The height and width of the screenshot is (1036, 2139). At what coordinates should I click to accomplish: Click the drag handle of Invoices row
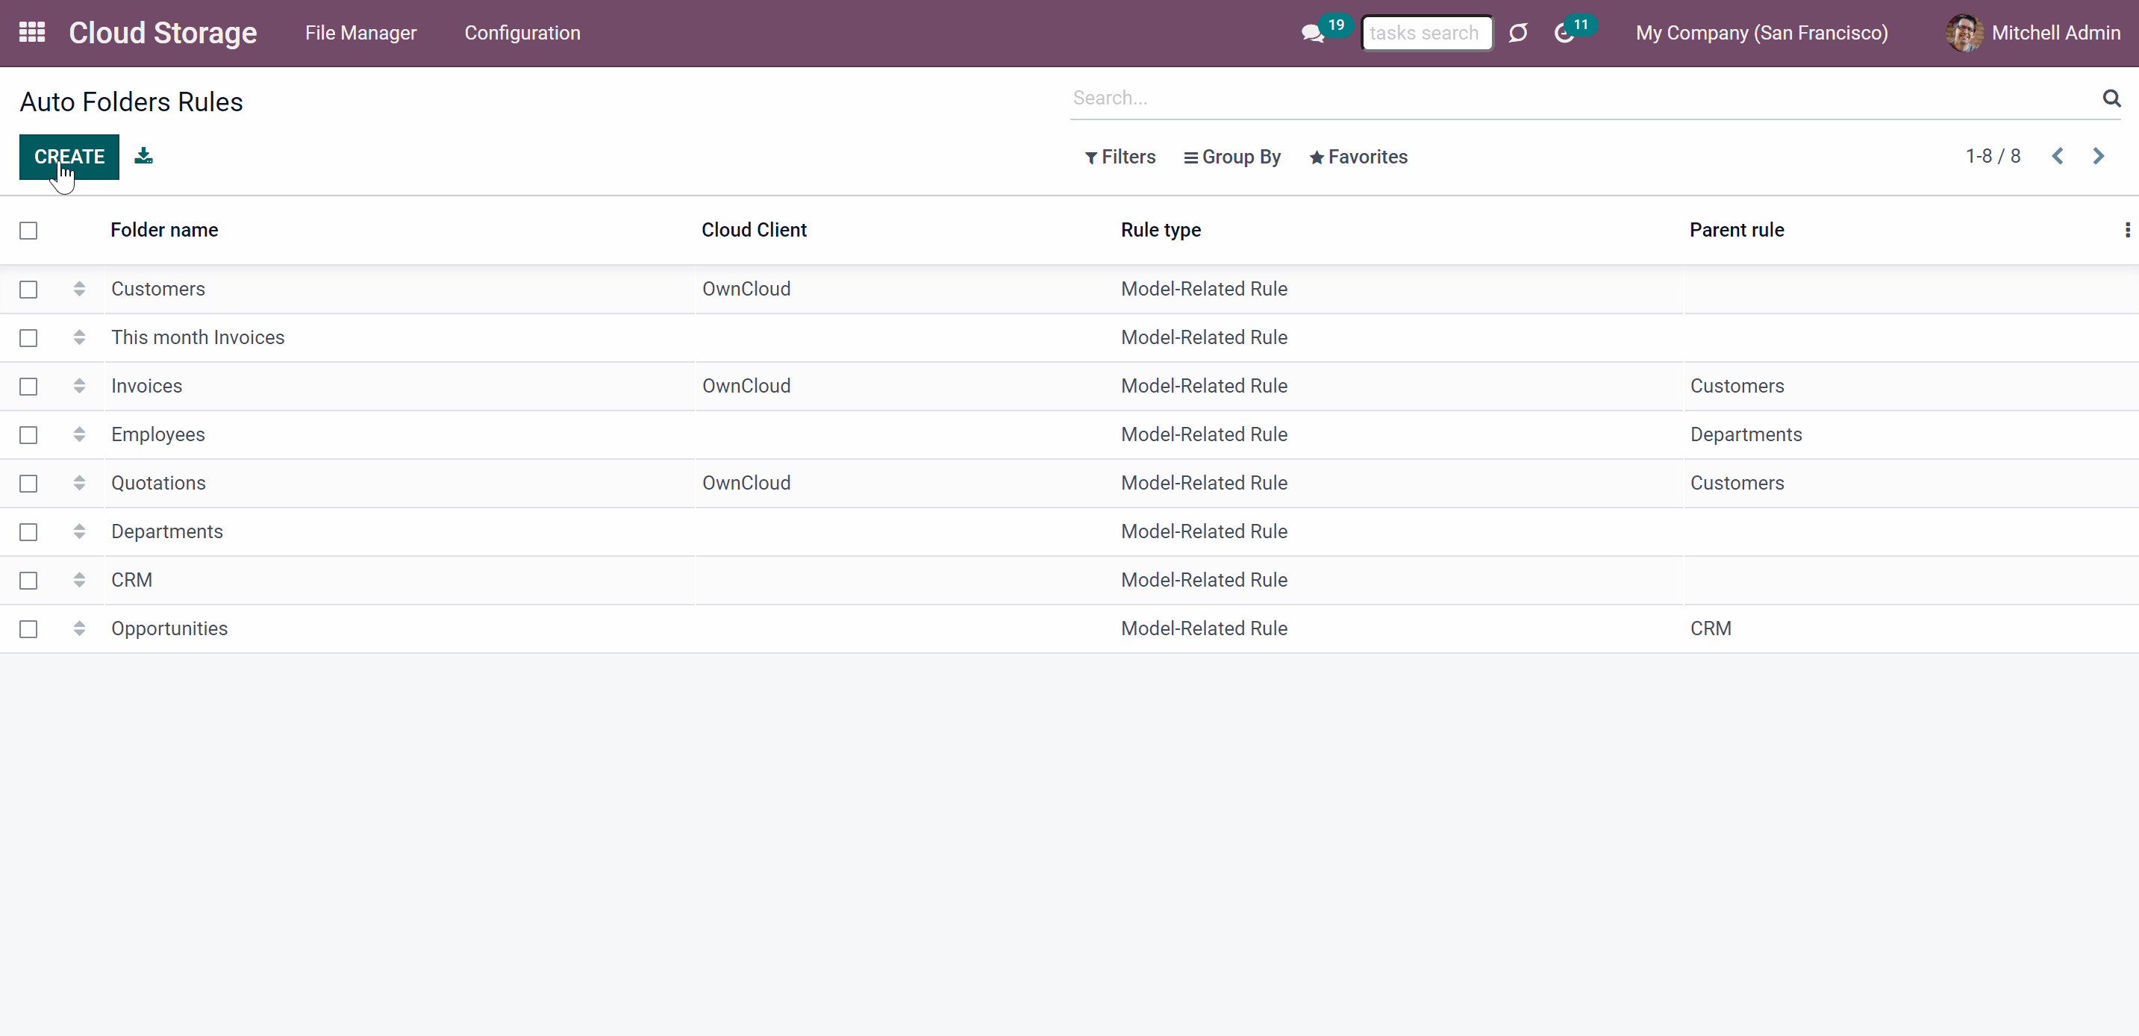pos(79,386)
